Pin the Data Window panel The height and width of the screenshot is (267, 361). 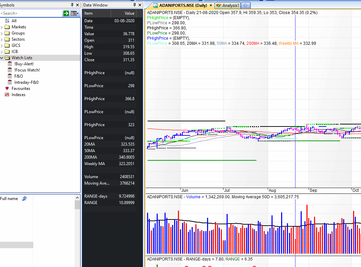(134, 5)
